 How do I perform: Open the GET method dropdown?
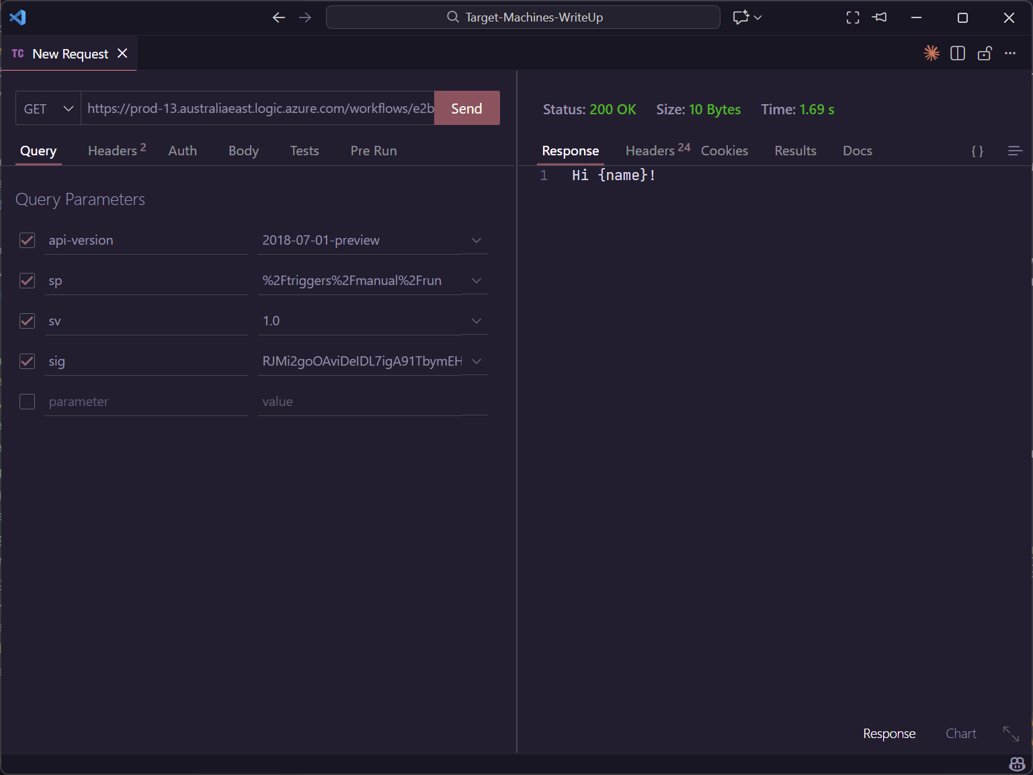pyautogui.click(x=48, y=109)
